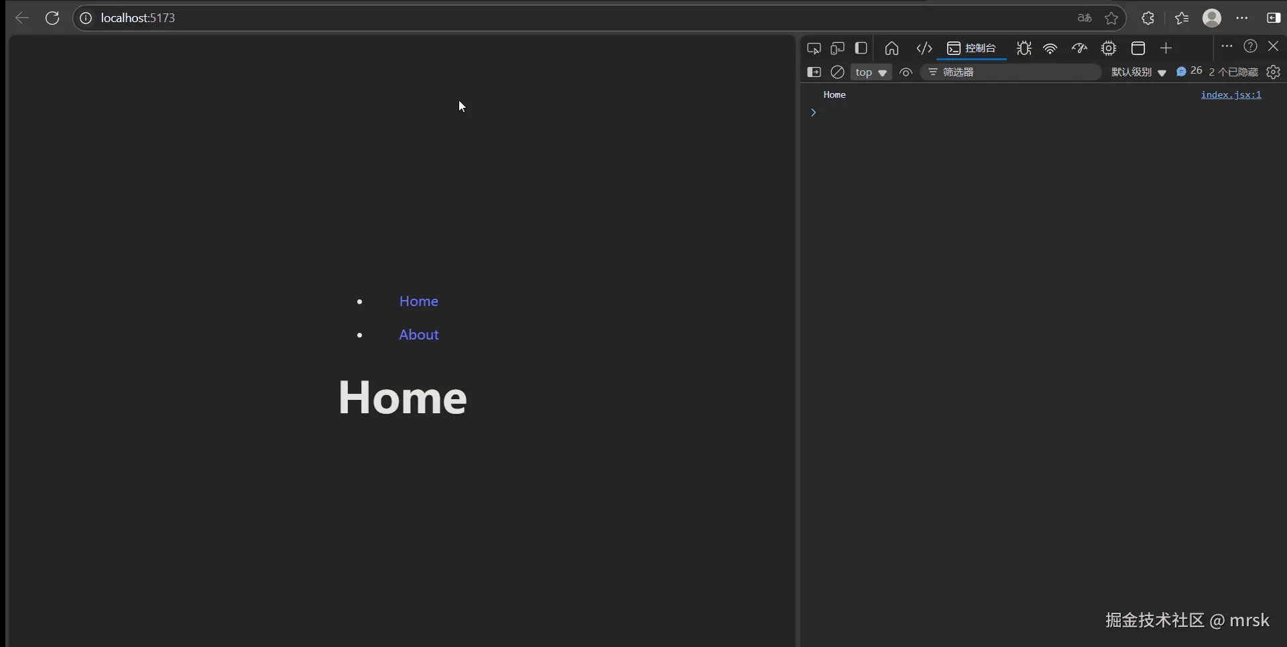
Task: Open DevTools help question mark
Action: pyautogui.click(x=1250, y=46)
